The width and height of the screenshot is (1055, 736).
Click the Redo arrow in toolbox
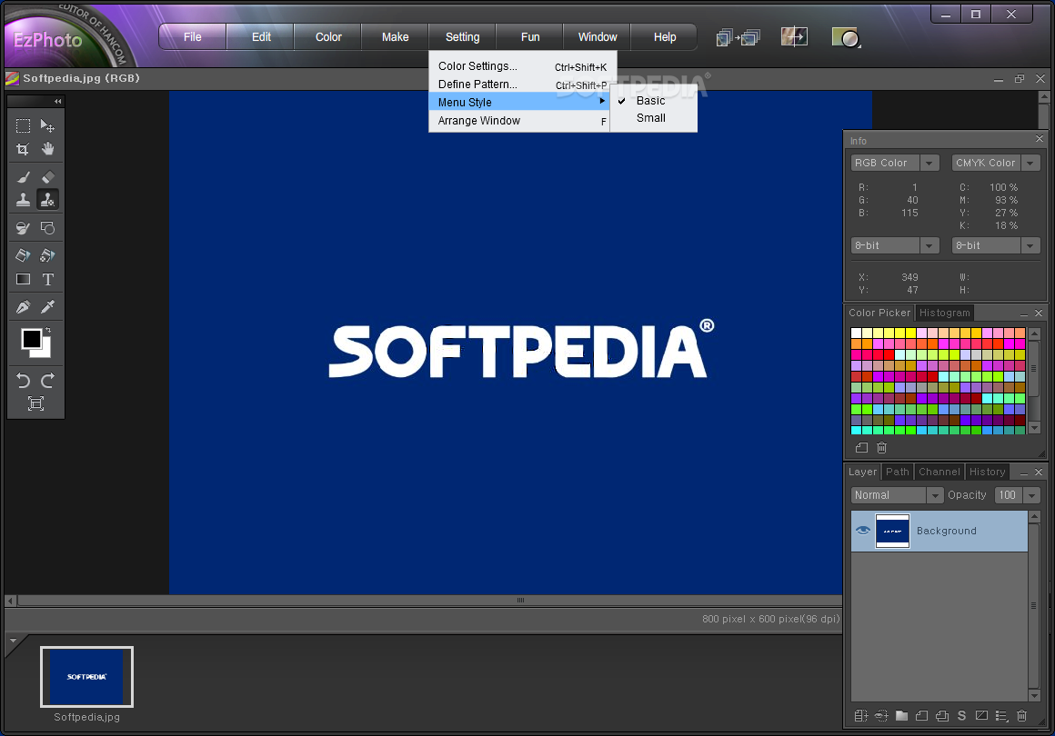click(x=48, y=381)
